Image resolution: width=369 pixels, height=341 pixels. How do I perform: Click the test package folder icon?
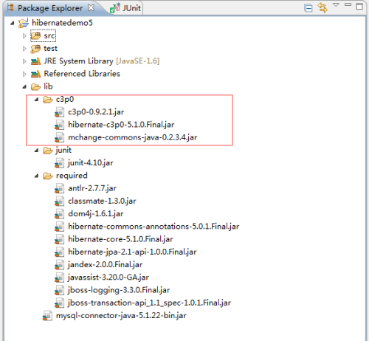(x=35, y=49)
